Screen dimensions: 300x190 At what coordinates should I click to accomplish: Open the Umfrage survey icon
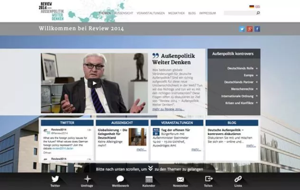pos(87,179)
